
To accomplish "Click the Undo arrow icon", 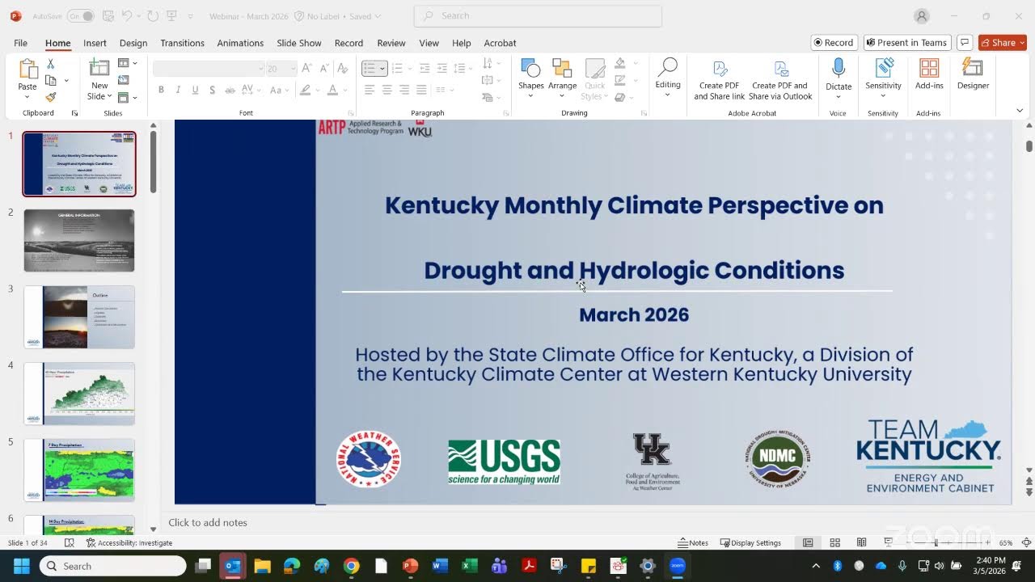I will point(128,16).
